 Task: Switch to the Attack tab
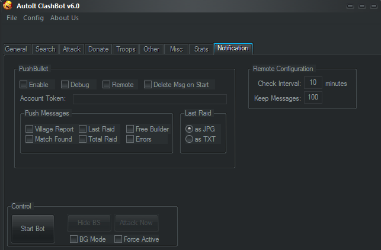[x=72, y=49]
